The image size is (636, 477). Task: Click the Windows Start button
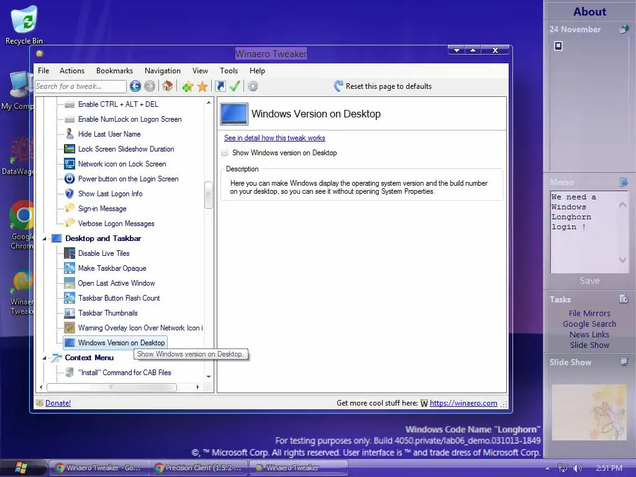point(21,468)
